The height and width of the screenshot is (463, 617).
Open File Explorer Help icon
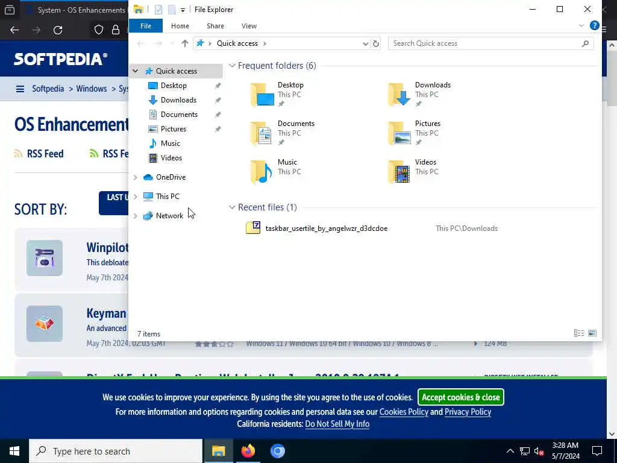(594, 25)
